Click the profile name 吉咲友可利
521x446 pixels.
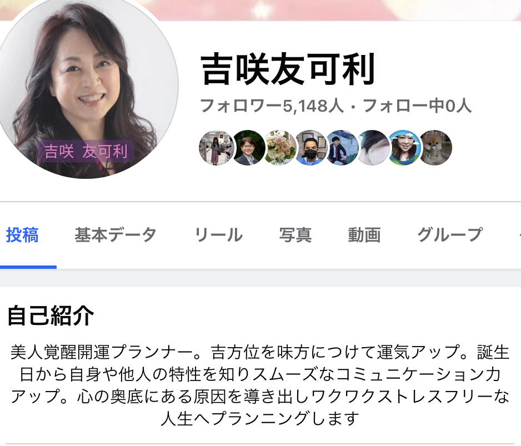click(x=288, y=69)
